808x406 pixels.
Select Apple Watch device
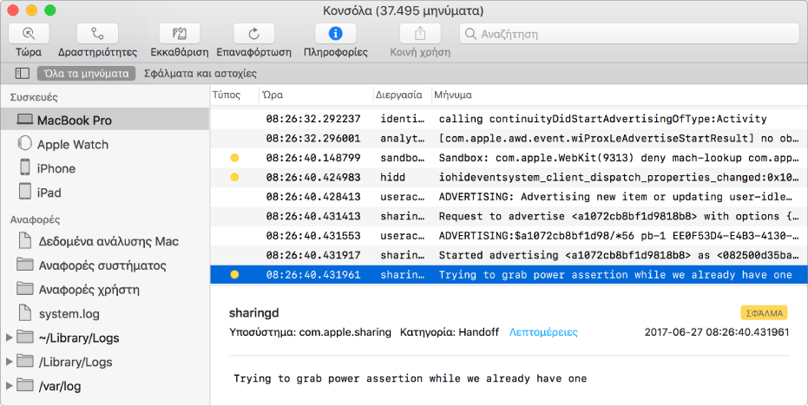coord(73,144)
